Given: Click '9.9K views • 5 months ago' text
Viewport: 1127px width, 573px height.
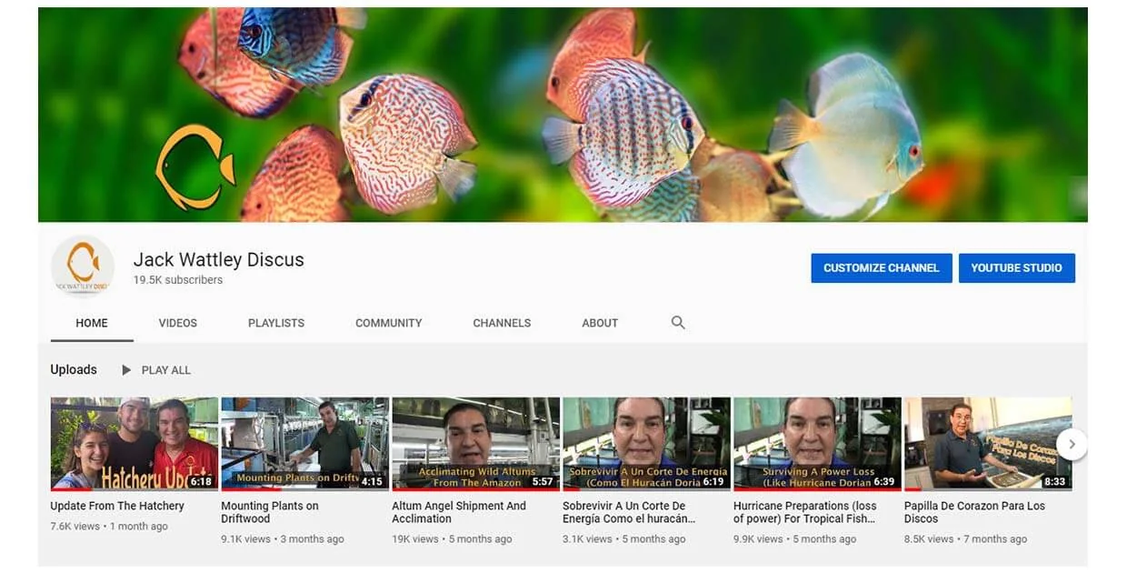Looking at the screenshot, I should [x=795, y=539].
